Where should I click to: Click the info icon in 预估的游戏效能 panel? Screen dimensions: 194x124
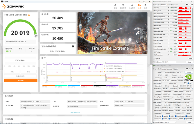(73, 46)
